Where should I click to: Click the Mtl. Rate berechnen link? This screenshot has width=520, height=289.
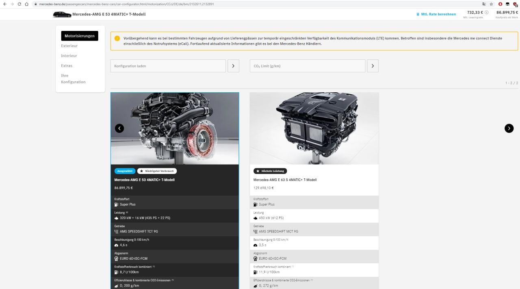[438, 14]
